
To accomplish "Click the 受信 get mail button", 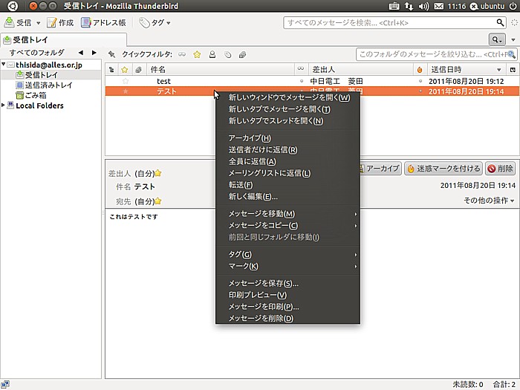I will click(18, 22).
